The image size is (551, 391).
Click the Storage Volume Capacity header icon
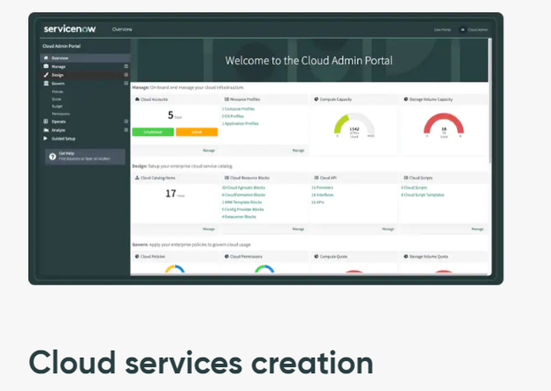[406, 99]
